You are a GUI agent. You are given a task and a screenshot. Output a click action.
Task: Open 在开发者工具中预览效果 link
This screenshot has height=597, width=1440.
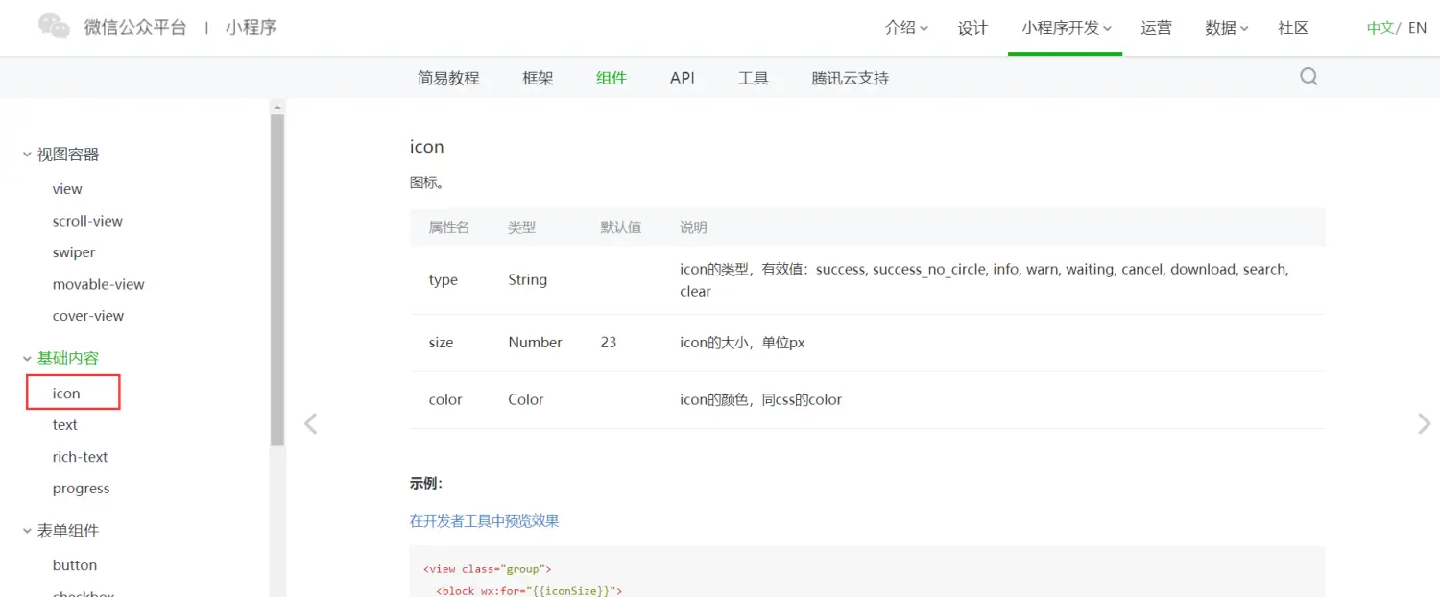484,521
